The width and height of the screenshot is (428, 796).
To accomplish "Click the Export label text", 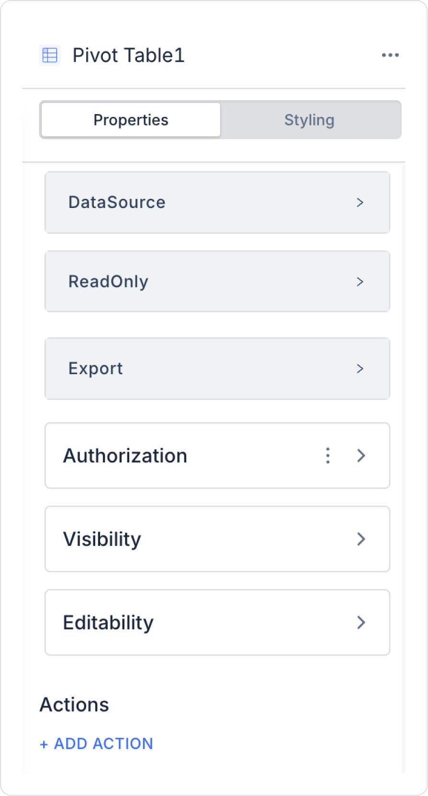I will [x=95, y=369].
